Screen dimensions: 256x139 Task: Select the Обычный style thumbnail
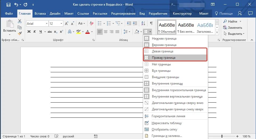pyautogui.click(x=167, y=27)
